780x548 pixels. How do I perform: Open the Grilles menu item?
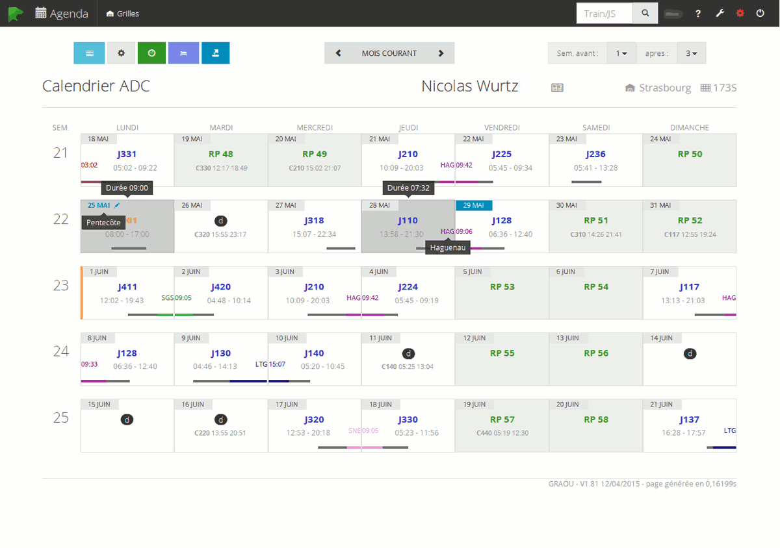(122, 14)
